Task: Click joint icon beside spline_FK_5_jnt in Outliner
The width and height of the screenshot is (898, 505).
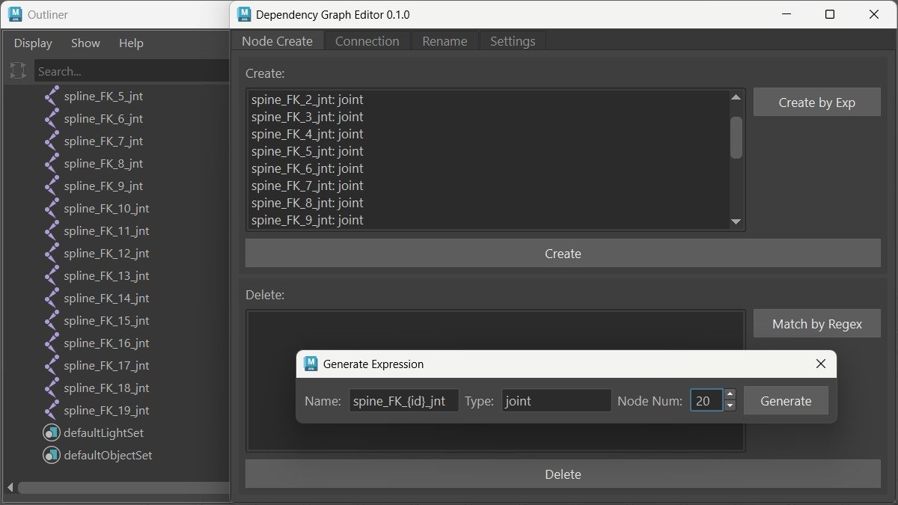Action: click(x=52, y=96)
